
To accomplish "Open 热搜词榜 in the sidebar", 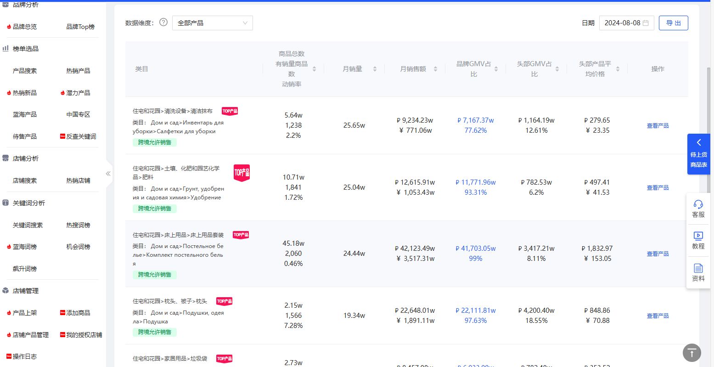I will [x=78, y=225].
